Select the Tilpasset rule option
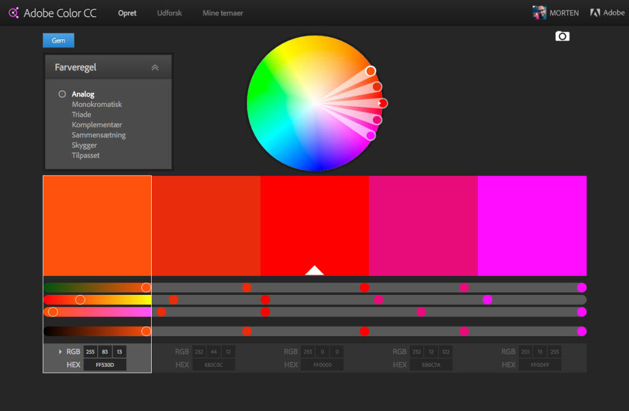Screen dimensions: 629x411 [85, 155]
